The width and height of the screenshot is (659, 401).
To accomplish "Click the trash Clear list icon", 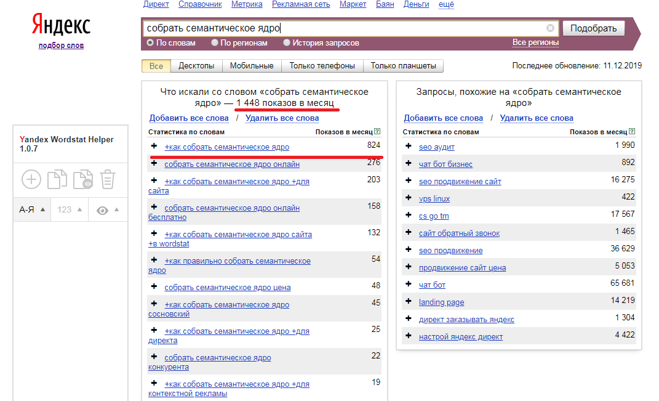I will 108,179.
